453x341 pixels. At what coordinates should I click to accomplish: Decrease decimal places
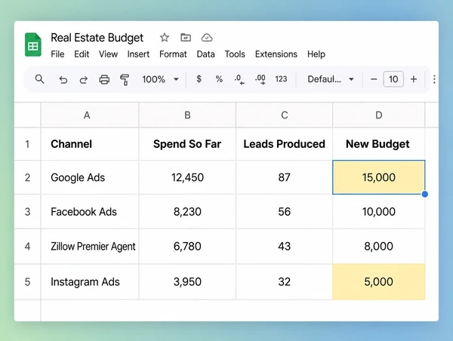pos(239,79)
